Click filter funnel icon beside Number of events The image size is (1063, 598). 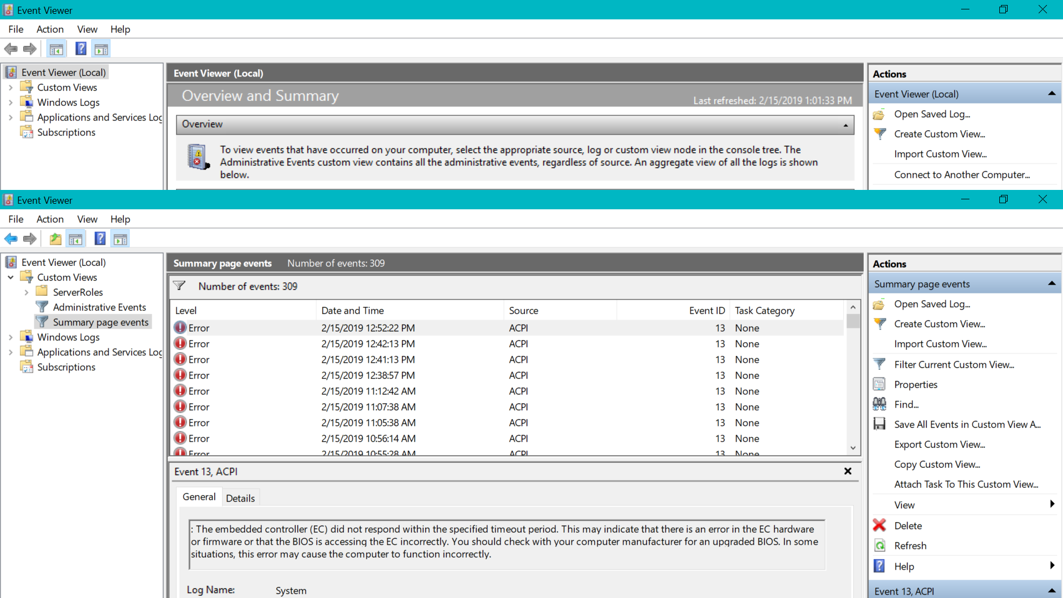point(179,286)
